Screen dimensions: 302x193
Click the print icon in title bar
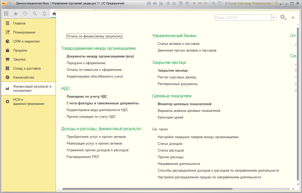tap(155, 3)
